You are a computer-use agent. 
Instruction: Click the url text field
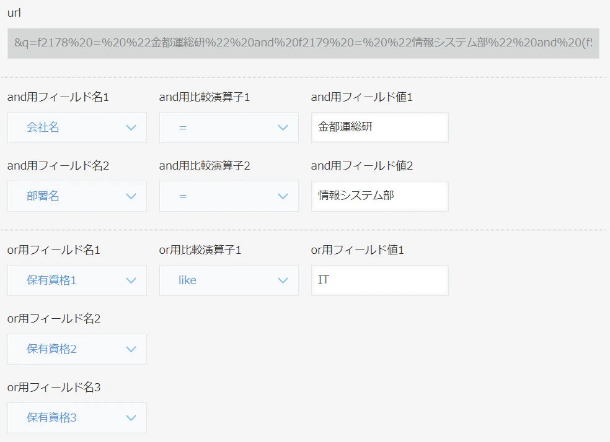tap(303, 43)
